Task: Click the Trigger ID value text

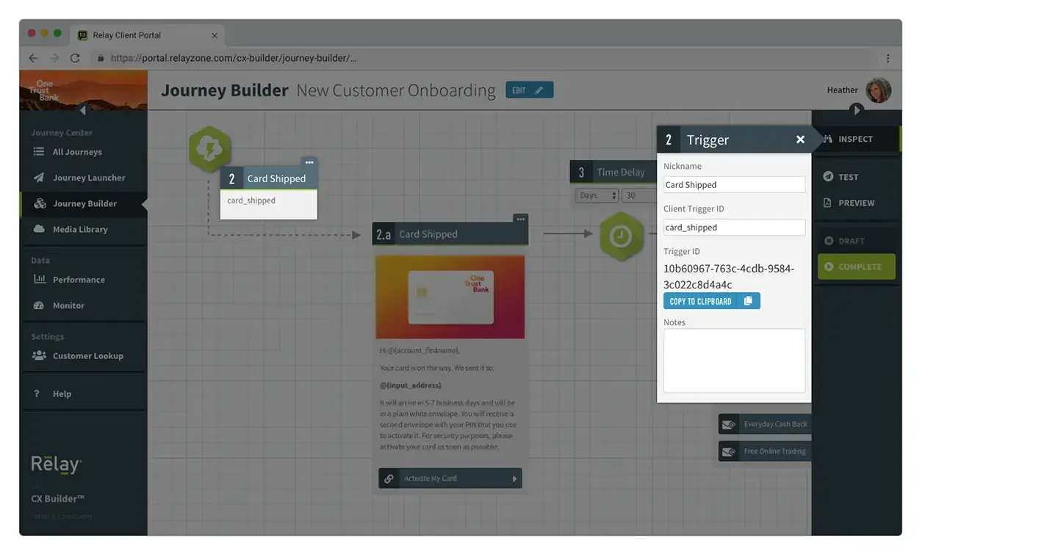Action: point(729,277)
